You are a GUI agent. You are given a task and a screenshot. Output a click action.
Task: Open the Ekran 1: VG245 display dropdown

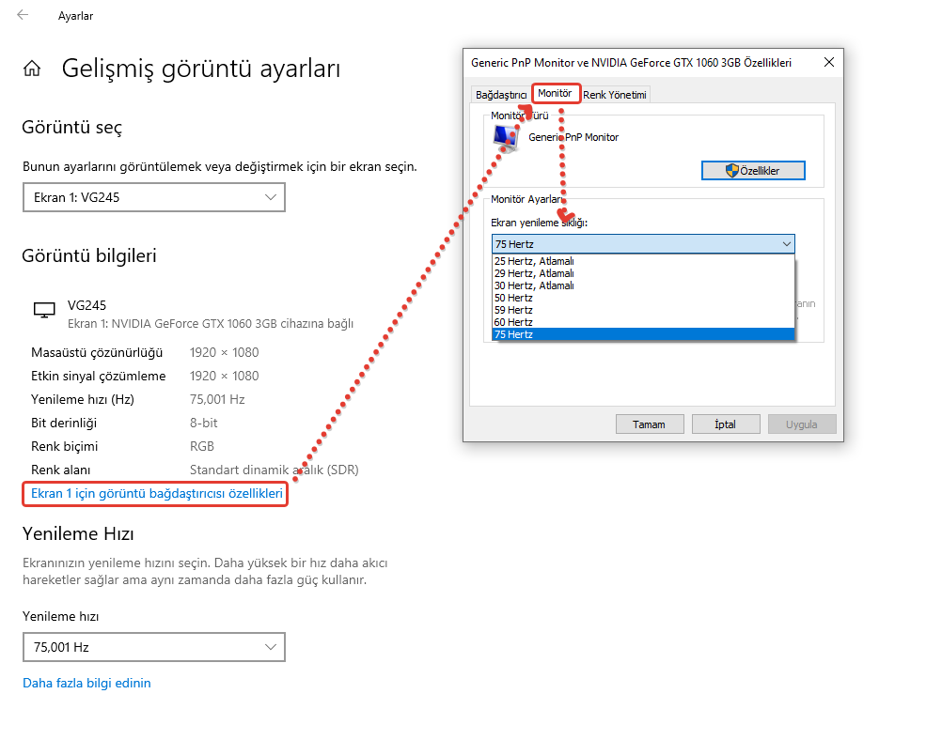[153, 197]
